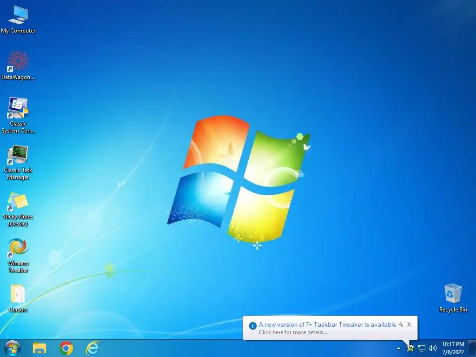The height and width of the screenshot is (357, 476).
Task: Select the Cursors folder icon
Action: pyautogui.click(x=18, y=298)
